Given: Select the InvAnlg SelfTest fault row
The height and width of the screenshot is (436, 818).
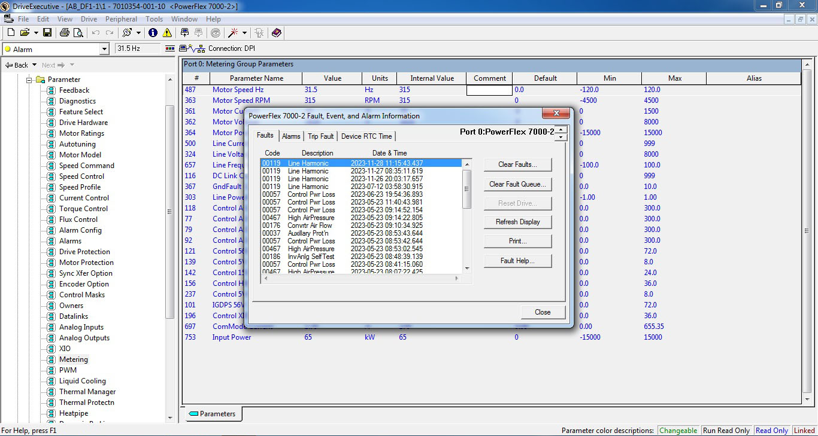Looking at the screenshot, I should pyautogui.click(x=362, y=257).
